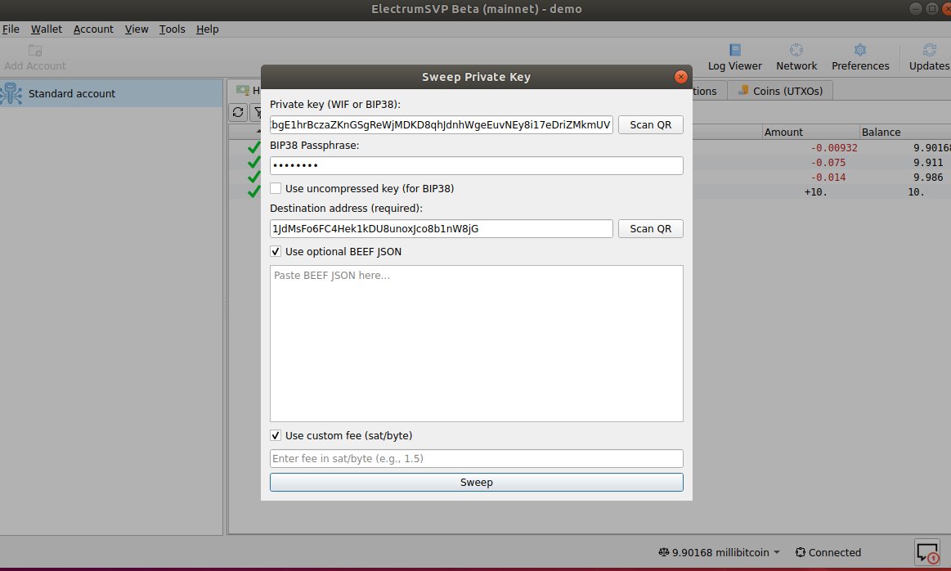Image resolution: width=951 pixels, height=571 pixels.
Task: Click into the Private key input field
Action: (x=441, y=124)
